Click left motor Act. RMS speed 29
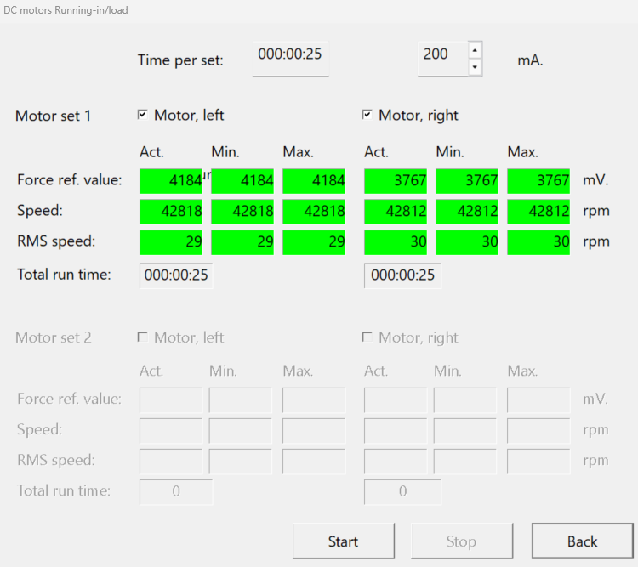 pos(171,242)
